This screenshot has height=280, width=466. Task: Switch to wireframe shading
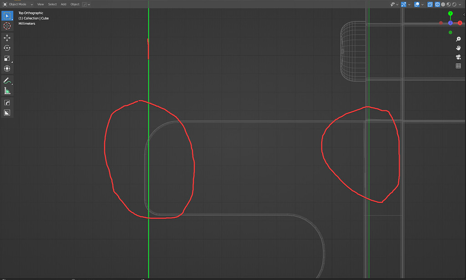point(437,5)
